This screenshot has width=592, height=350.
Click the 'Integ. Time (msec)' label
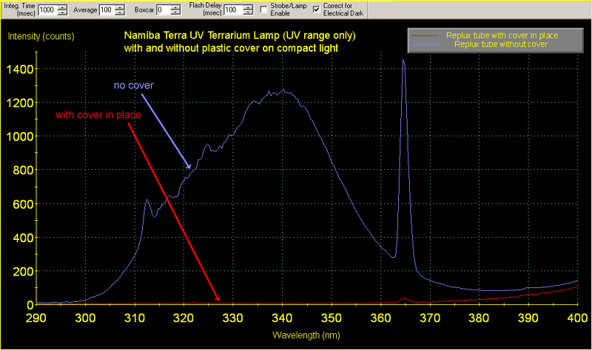[x=20, y=10]
